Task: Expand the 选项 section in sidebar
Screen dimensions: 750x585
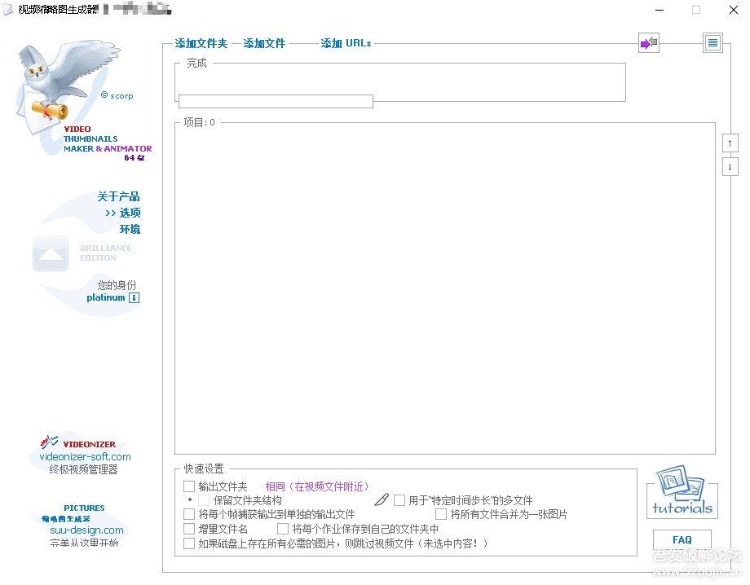Action: [x=122, y=213]
